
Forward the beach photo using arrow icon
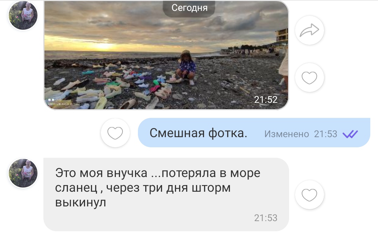tap(309, 30)
